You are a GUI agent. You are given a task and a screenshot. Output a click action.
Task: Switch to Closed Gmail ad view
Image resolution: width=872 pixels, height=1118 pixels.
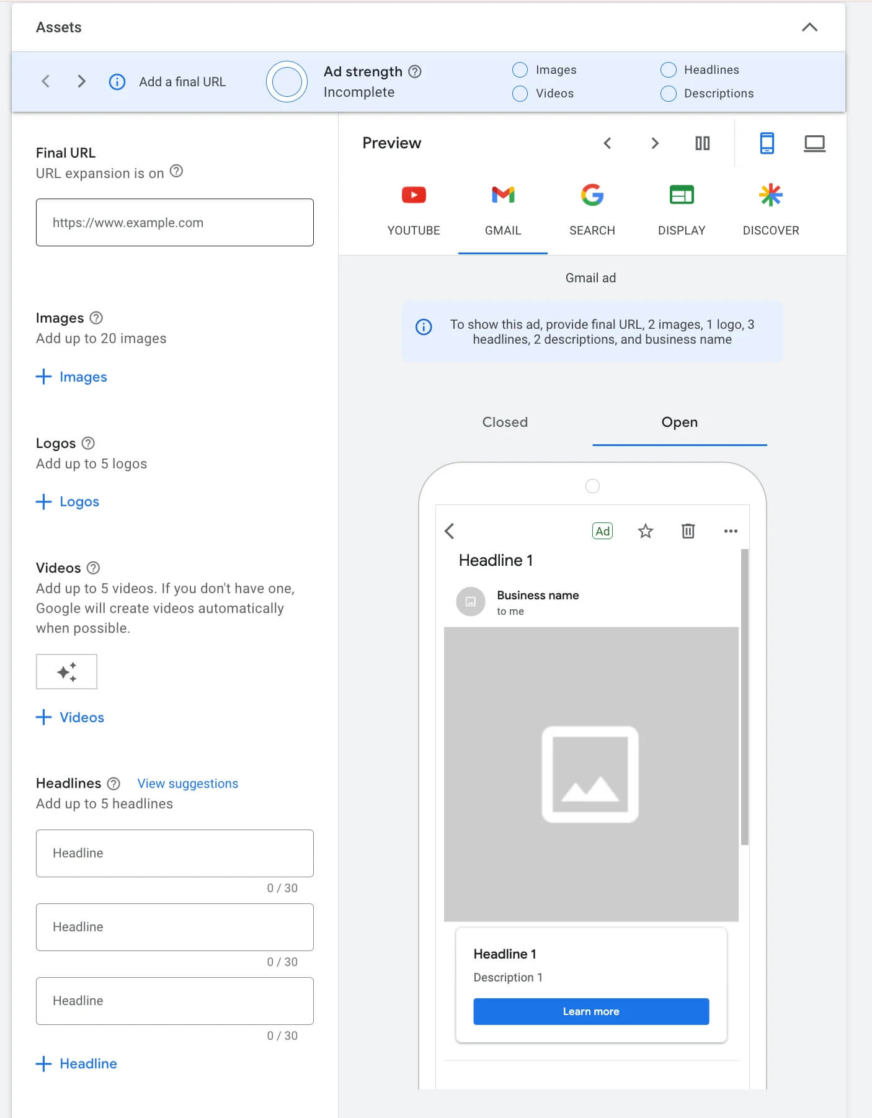(x=505, y=423)
